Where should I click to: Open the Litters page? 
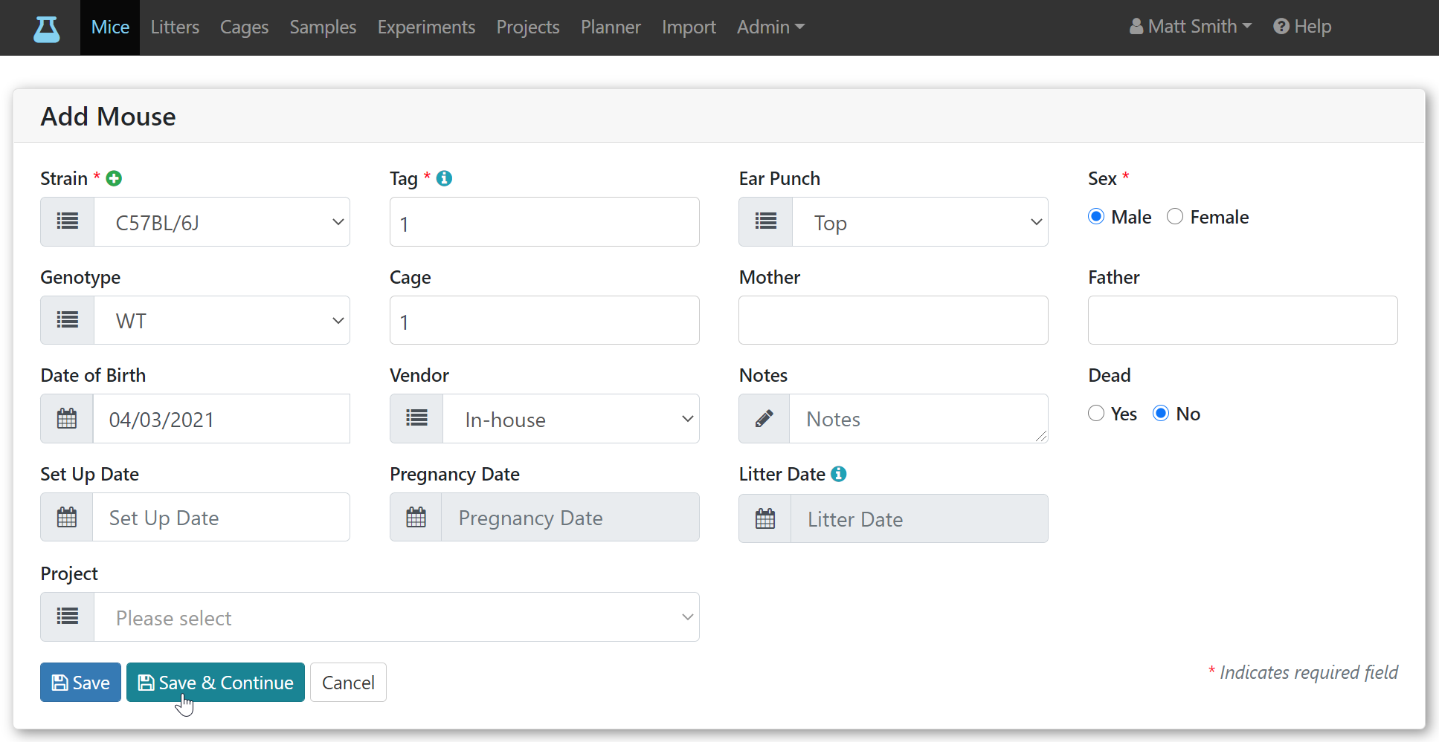[175, 27]
